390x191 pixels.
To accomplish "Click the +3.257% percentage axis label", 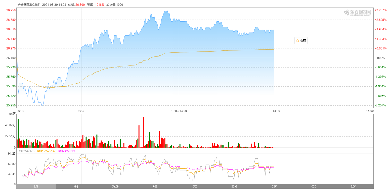I will tap(380, 10).
